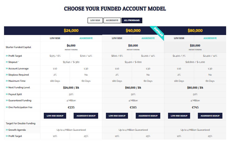
Task: Click the $40,000 column header
Action: (133, 31)
